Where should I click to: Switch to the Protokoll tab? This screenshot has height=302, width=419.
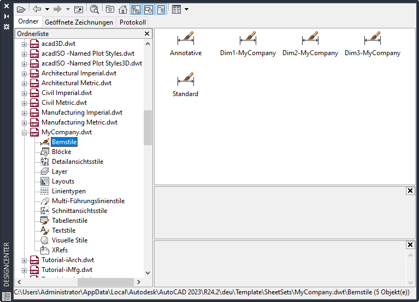coord(133,22)
